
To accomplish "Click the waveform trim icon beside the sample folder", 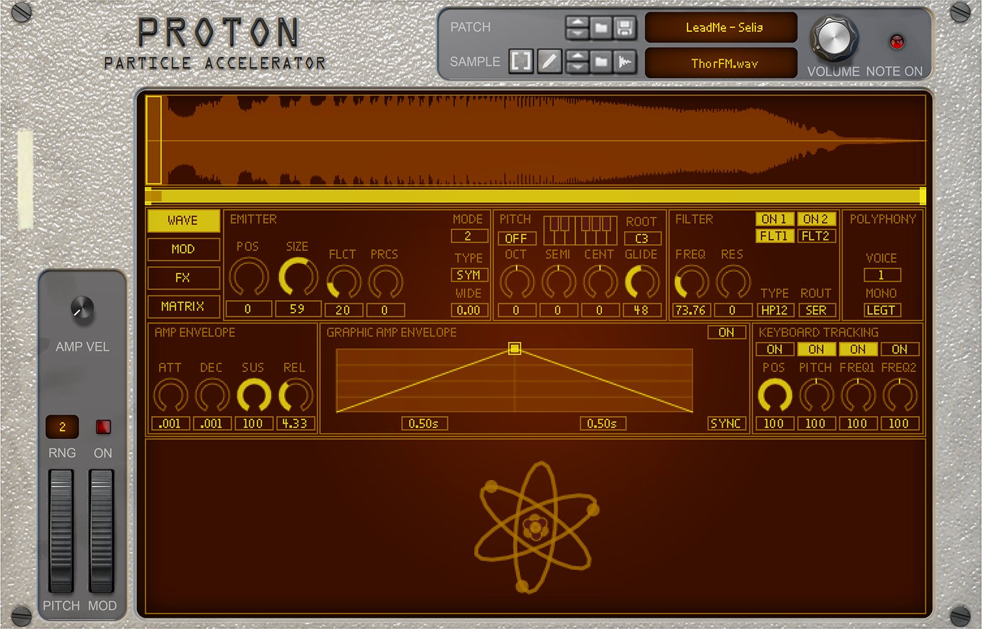I will coord(624,61).
